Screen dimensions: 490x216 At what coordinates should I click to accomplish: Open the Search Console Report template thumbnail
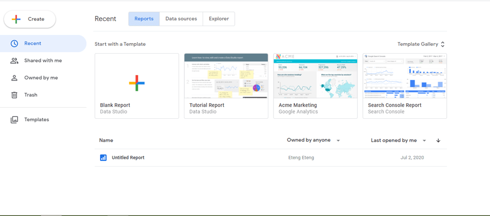405,76
